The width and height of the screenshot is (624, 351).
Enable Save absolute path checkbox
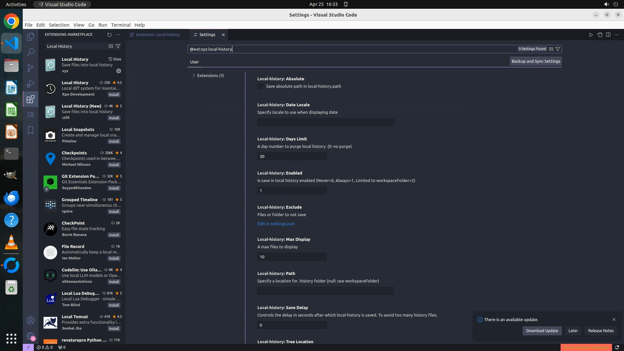pyautogui.click(x=260, y=86)
